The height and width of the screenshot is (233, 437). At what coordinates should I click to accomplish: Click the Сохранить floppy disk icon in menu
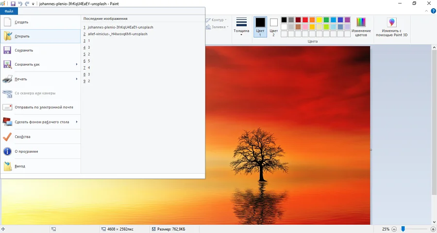[7, 50]
